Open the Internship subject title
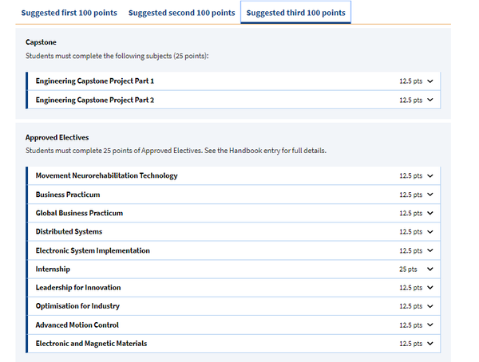The height and width of the screenshot is (362, 479). (x=53, y=269)
